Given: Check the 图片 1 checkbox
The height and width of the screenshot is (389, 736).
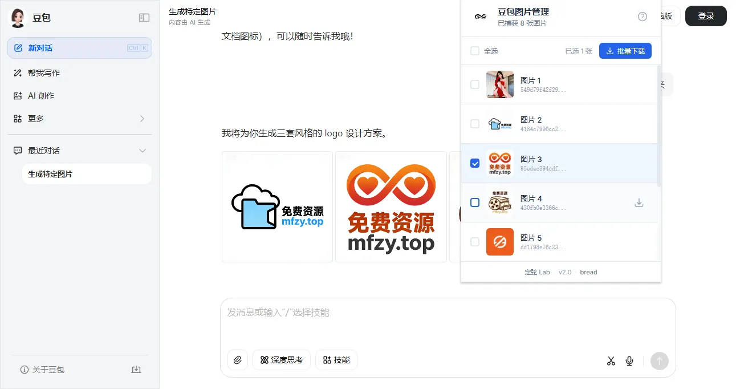Looking at the screenshot, I should (x=475, y=84).
